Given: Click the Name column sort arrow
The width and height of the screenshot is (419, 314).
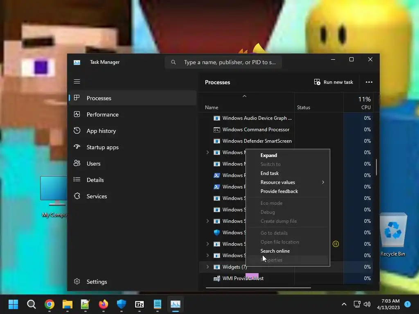Looking at the screenshot, I should click(244, 96).
